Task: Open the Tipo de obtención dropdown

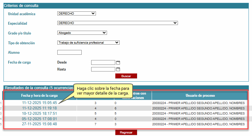Action: tap(88, 42)
